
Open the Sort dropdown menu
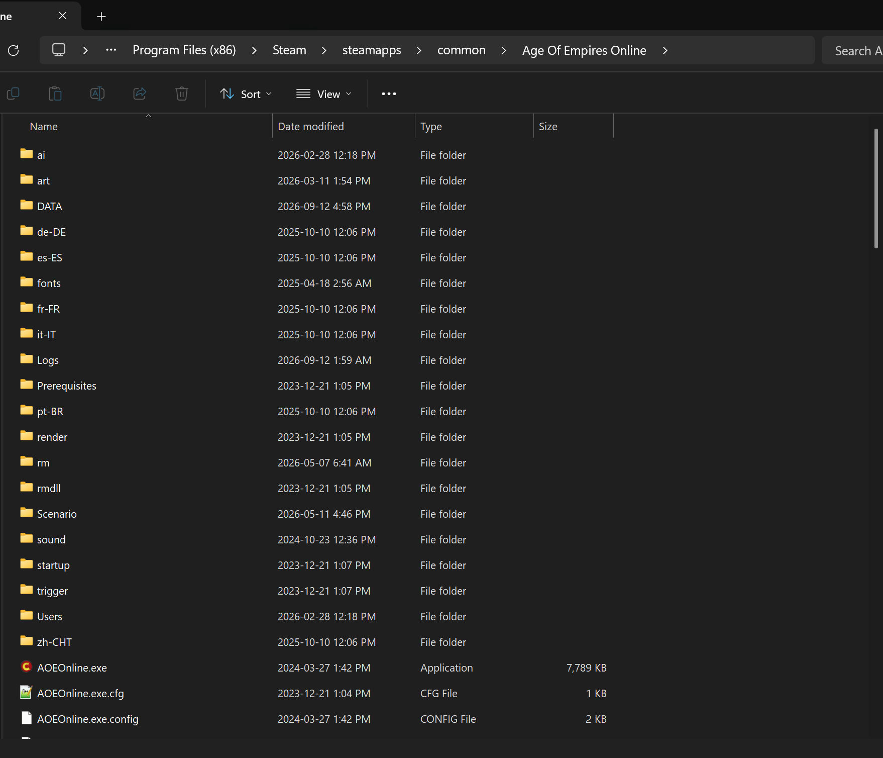pyautogui.click(x=246, y=94)
